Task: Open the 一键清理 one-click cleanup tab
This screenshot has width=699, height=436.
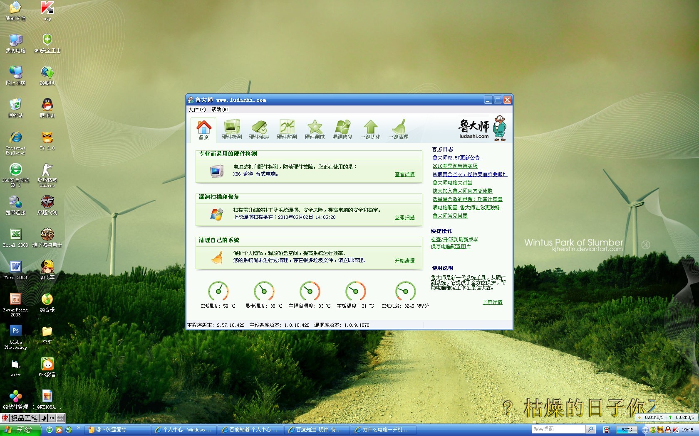Action: click(x=398, y=130)
